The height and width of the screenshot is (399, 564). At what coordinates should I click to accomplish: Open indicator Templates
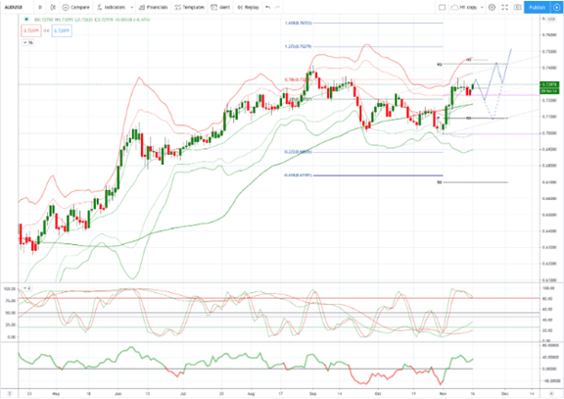[190, 7]
